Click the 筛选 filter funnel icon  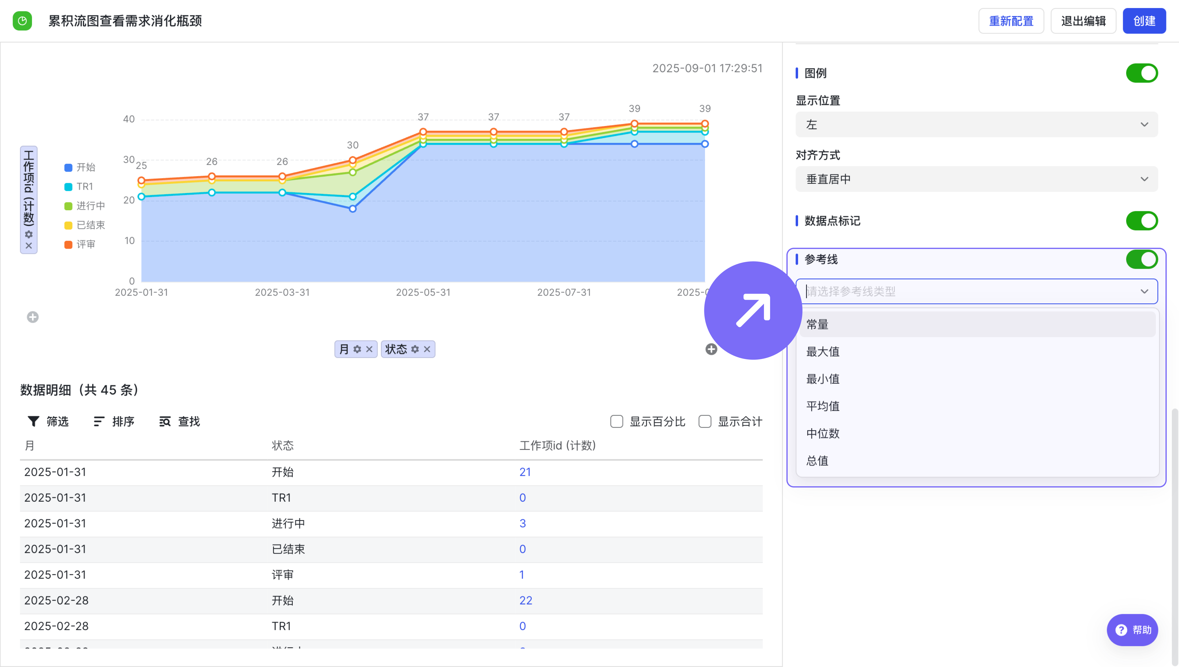33,421
